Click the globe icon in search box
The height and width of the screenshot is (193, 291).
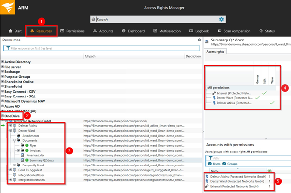pyautogui.click(x=94, y=19)
